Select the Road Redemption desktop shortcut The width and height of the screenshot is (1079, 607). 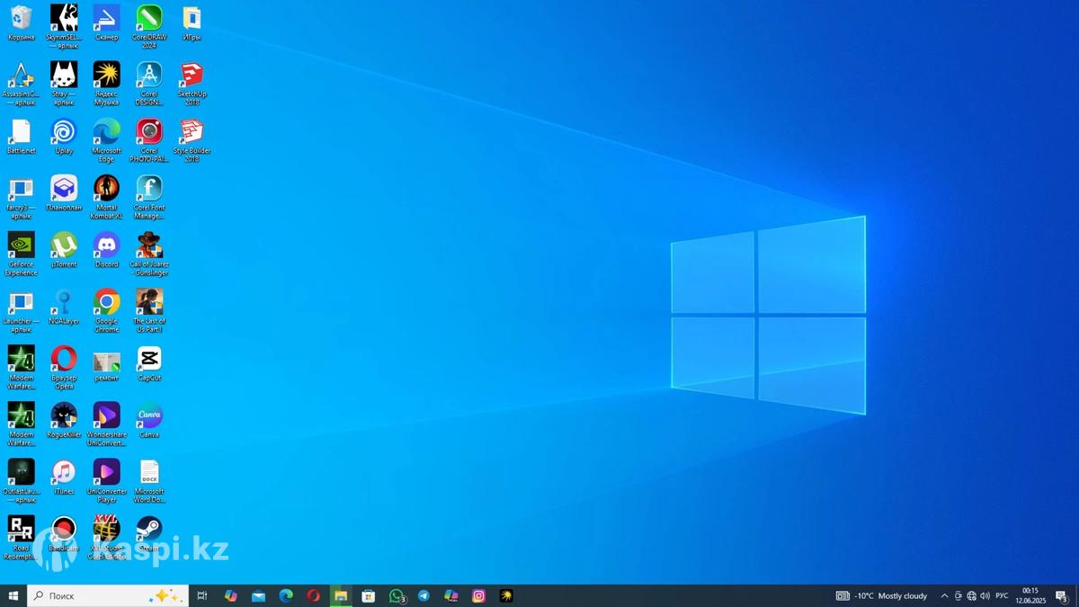(x=21, y=538)
